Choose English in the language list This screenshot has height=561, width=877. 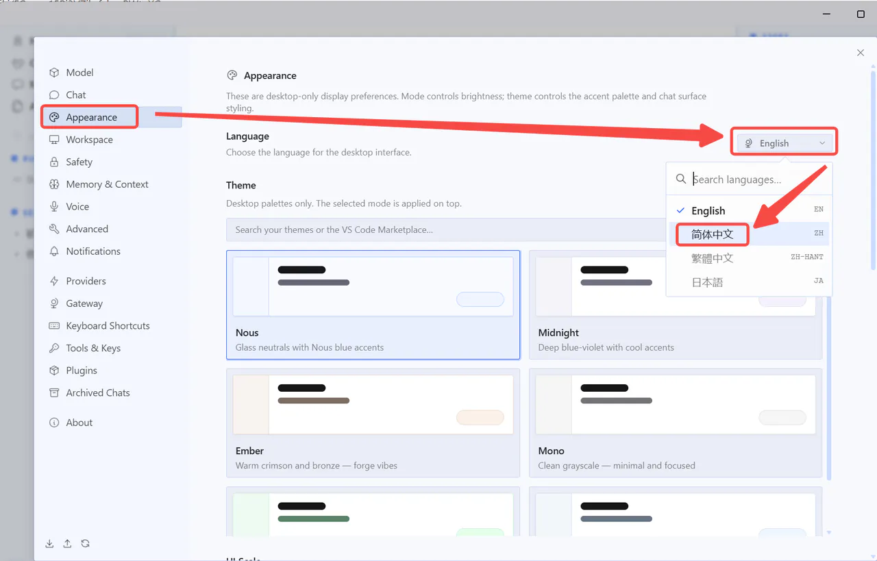coord(749,211)
